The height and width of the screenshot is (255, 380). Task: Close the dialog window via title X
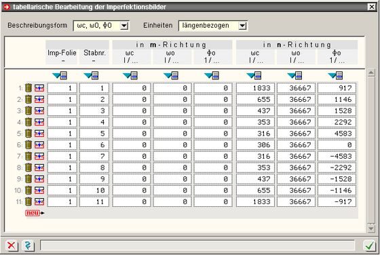coord(372,7)
